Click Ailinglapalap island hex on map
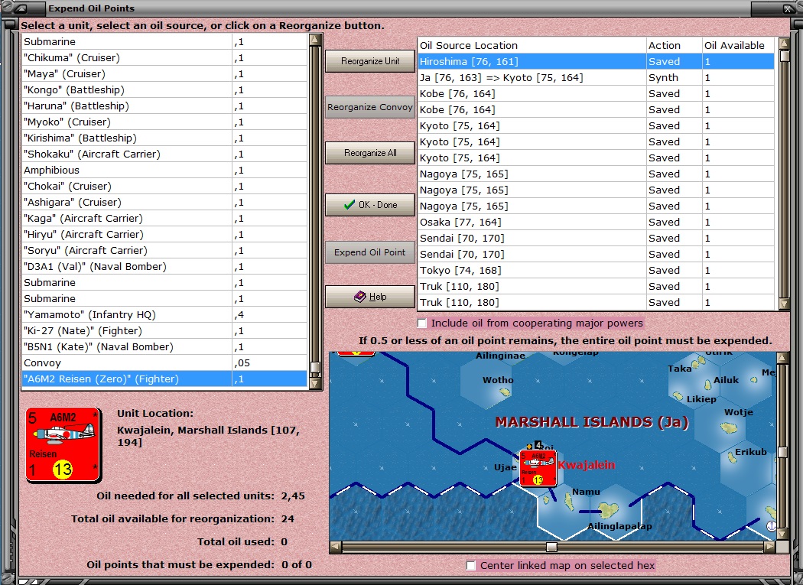803x585 pixels. [x=609, y=511]
